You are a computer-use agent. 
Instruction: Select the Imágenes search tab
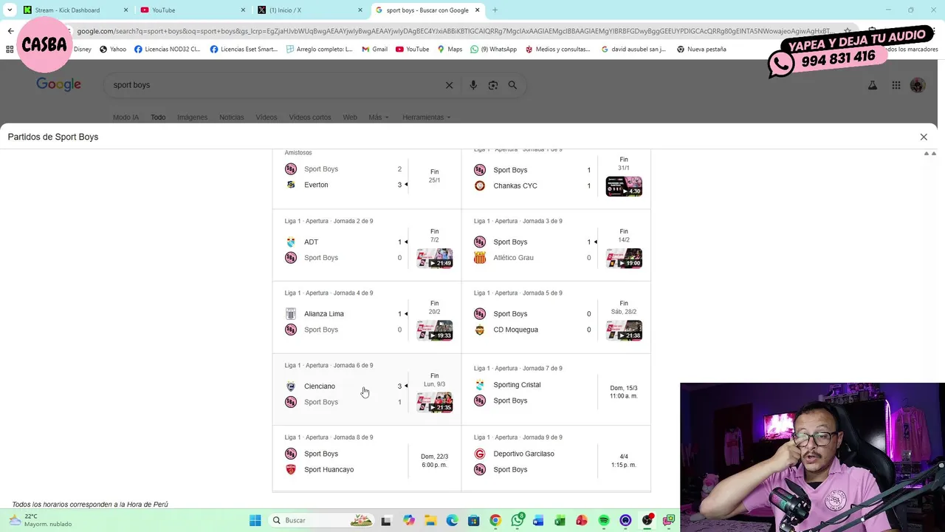(192, 117)
